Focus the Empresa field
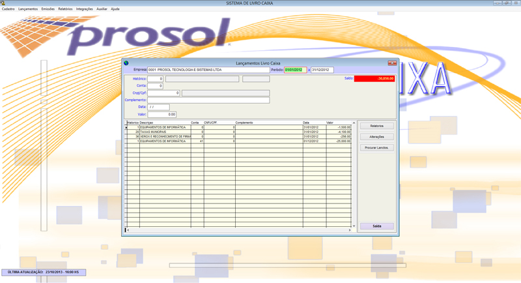Screen dimensions: 521x283 tap(208, 70)
